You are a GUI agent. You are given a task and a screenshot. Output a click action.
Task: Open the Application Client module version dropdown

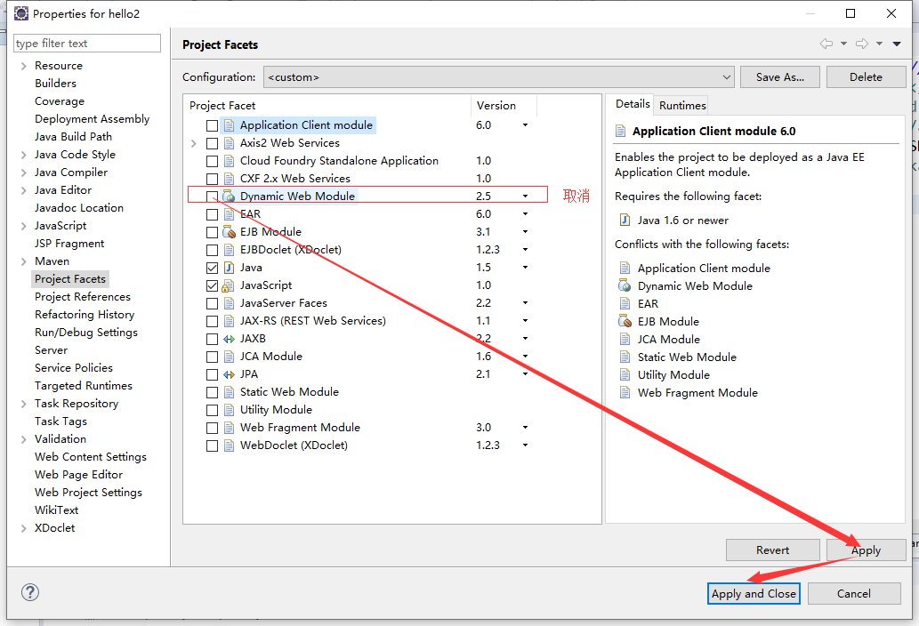click(x=525, y=125)
